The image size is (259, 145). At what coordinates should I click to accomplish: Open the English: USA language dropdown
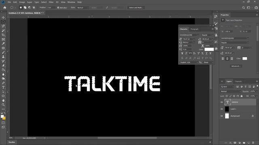(189, 62)
